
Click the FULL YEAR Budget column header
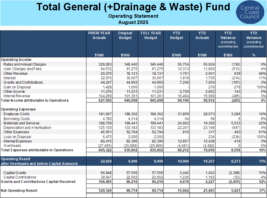(151, 35)
